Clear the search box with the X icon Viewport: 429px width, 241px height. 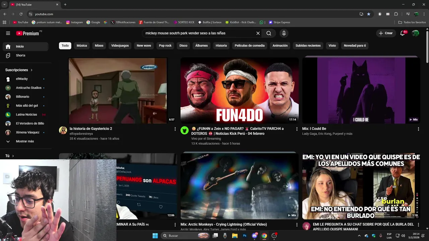258,33
